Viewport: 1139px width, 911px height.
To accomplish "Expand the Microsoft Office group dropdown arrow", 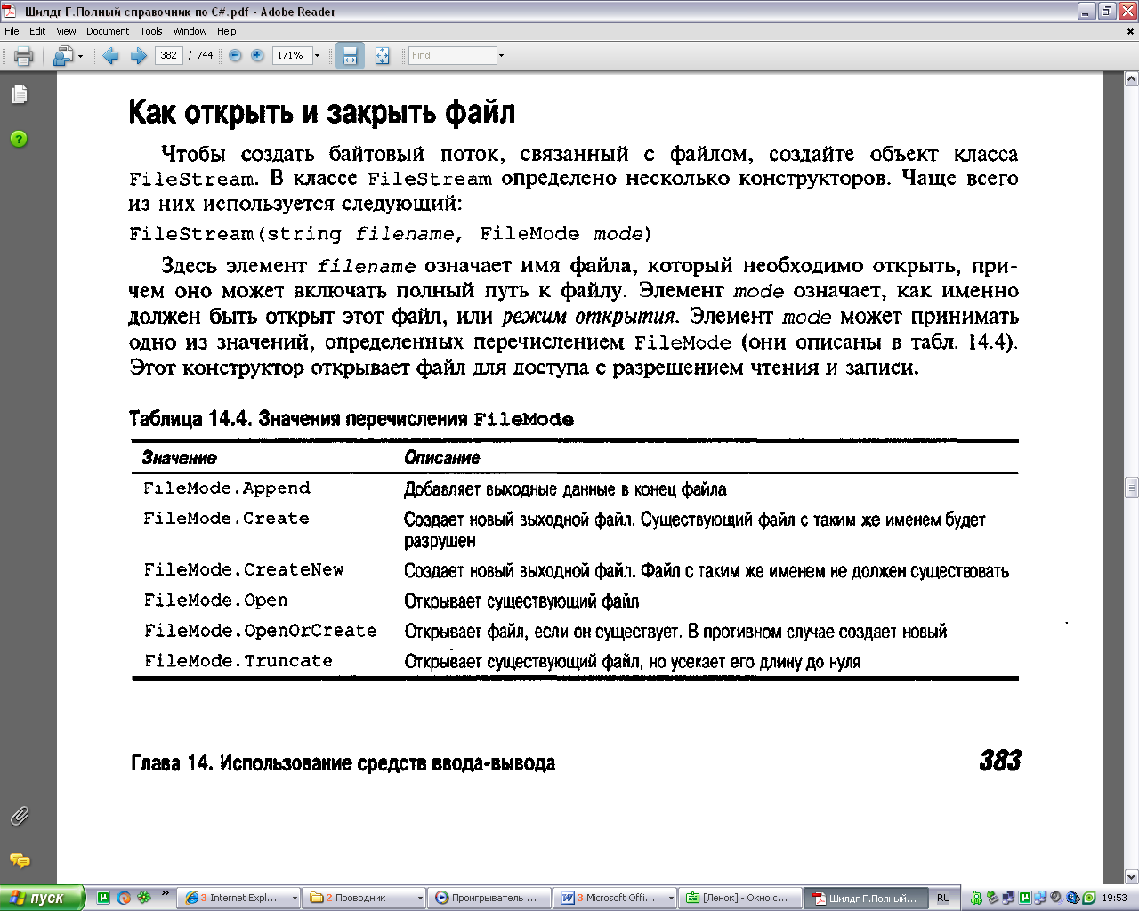I will coord(671,899).
